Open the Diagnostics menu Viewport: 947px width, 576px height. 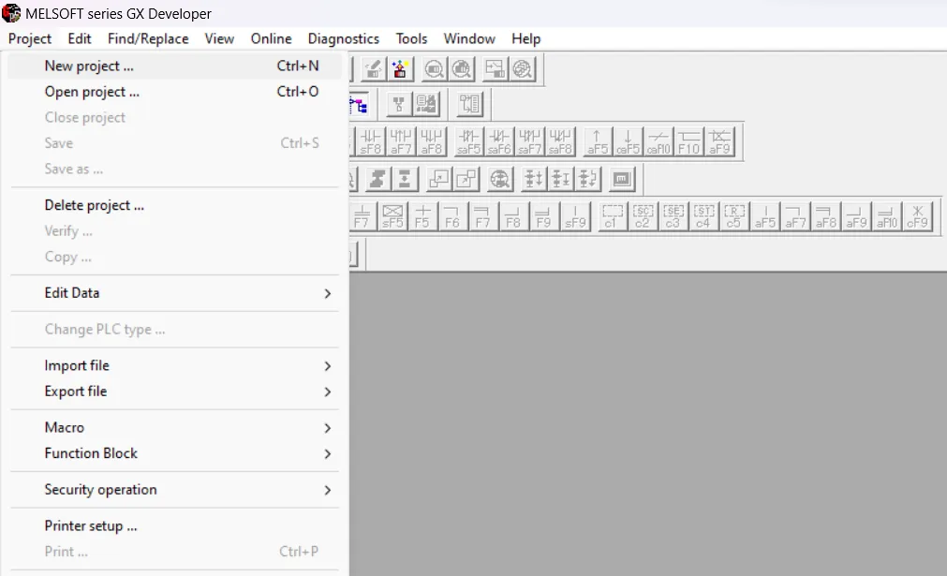pos(343,38)
